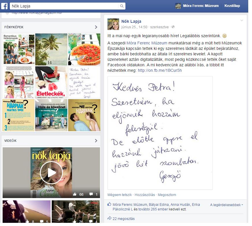252x226 pixels.
Task: Click the like icon showing 66
Action: [x=75, y=194]
